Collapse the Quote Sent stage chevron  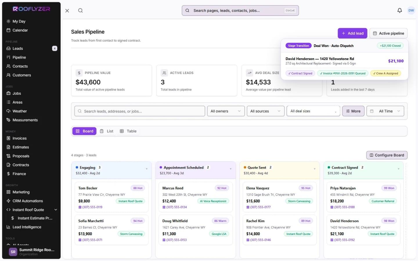point(314,169)
